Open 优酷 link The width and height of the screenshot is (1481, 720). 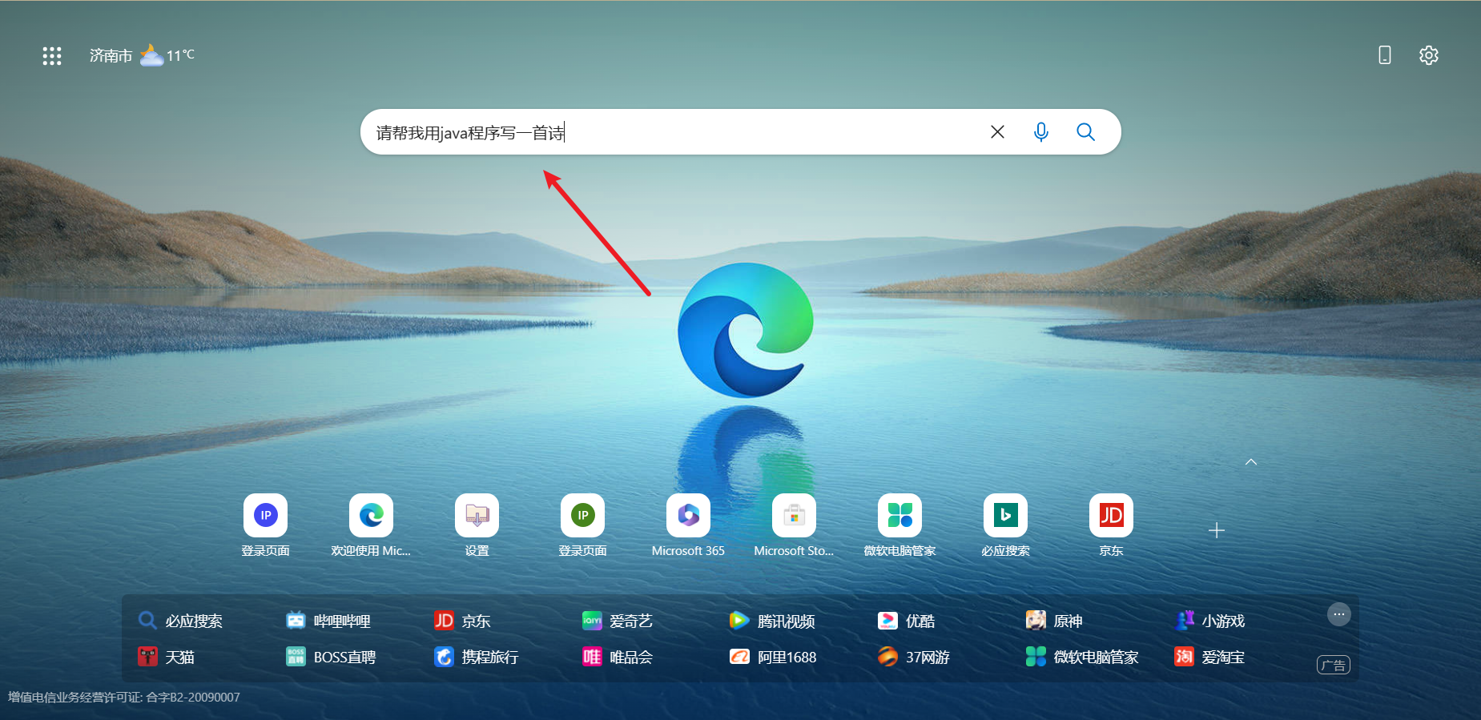pos(907,621)
